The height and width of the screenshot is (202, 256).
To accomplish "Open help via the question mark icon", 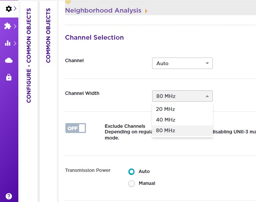I will click(9, 196).
